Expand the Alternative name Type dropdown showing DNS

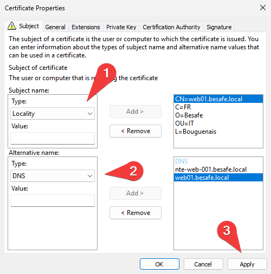[53, 175]
